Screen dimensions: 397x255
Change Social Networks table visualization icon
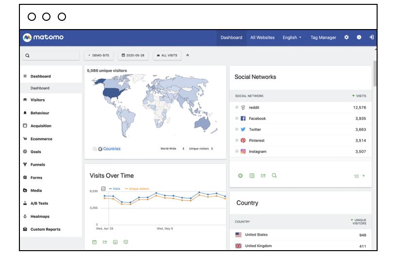click(x=252, y=175)
